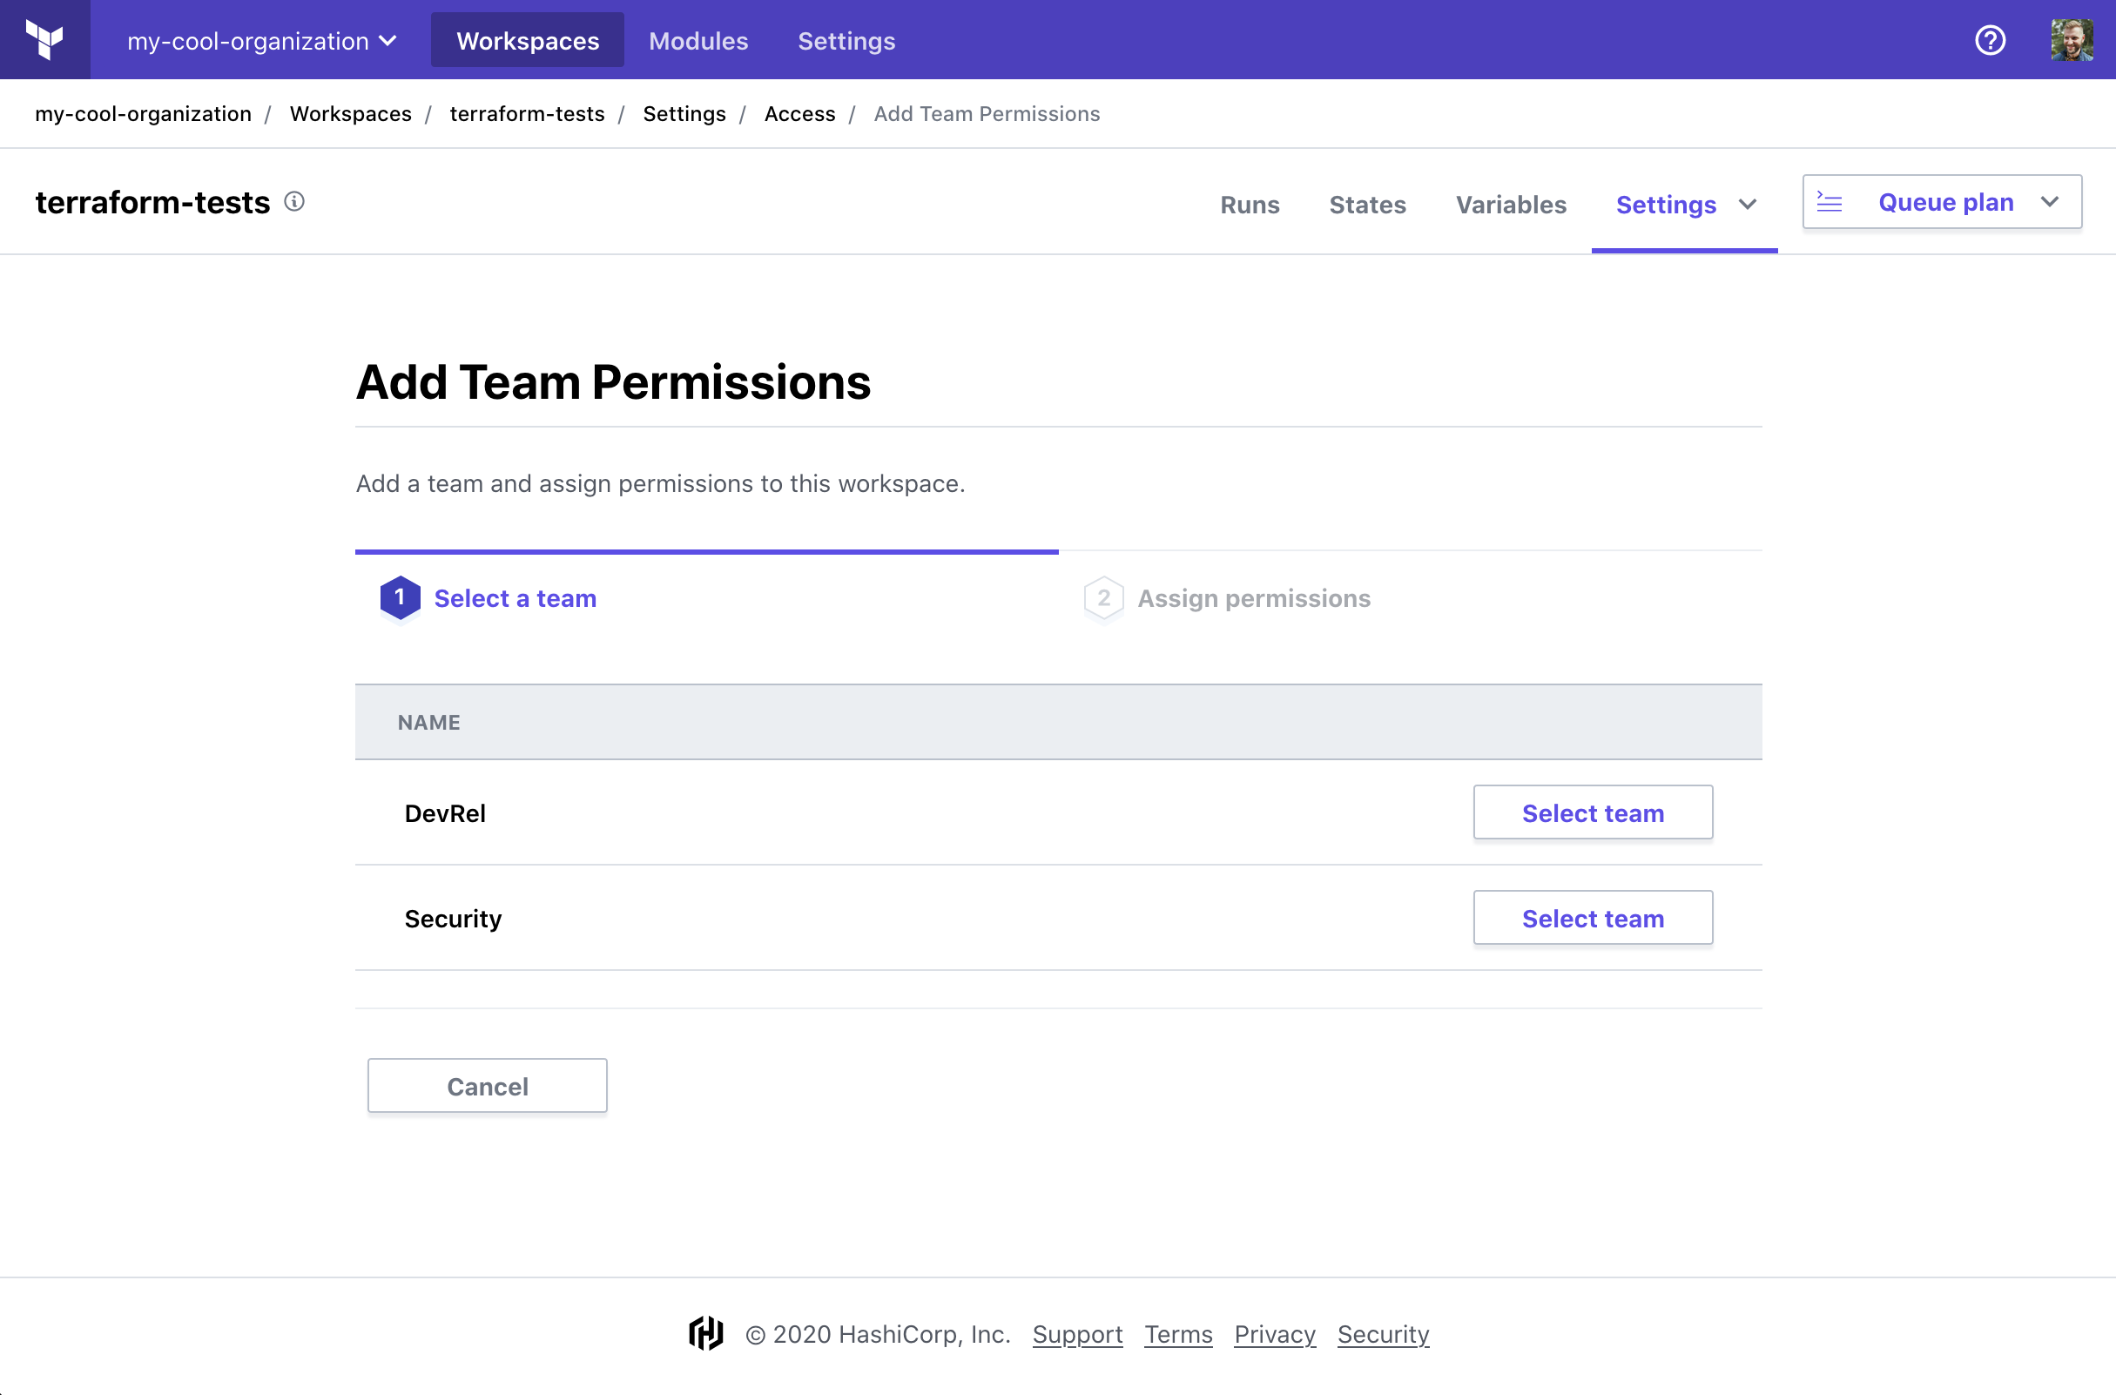
Task: Click the step 2 hexagon icon
Action: (1104, 598)
